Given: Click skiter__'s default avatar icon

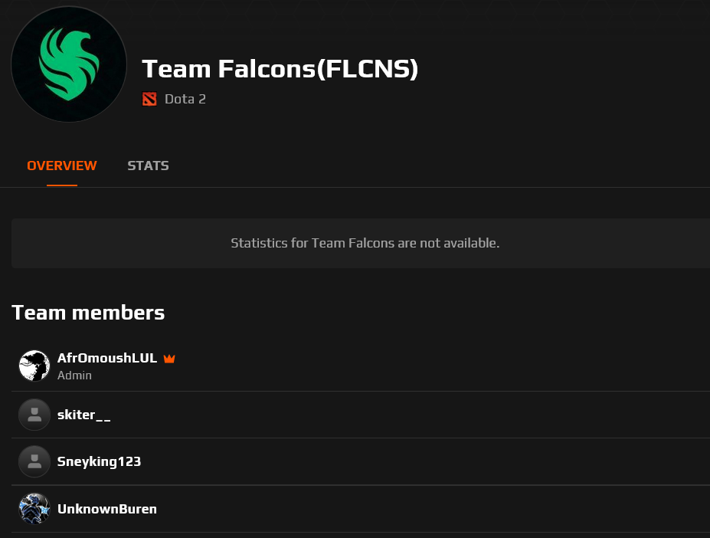Looking at the screenshot, I should (x=34, y=414).
